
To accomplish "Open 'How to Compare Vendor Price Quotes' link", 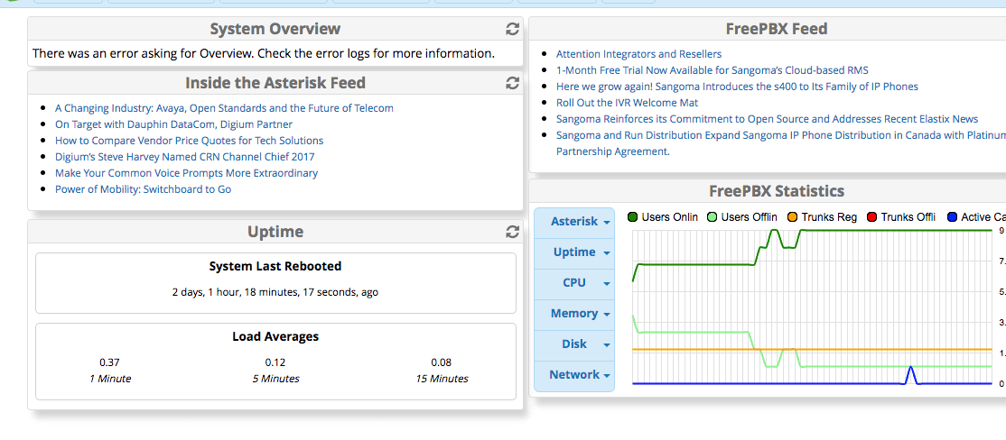I will (x=190, y=141).
